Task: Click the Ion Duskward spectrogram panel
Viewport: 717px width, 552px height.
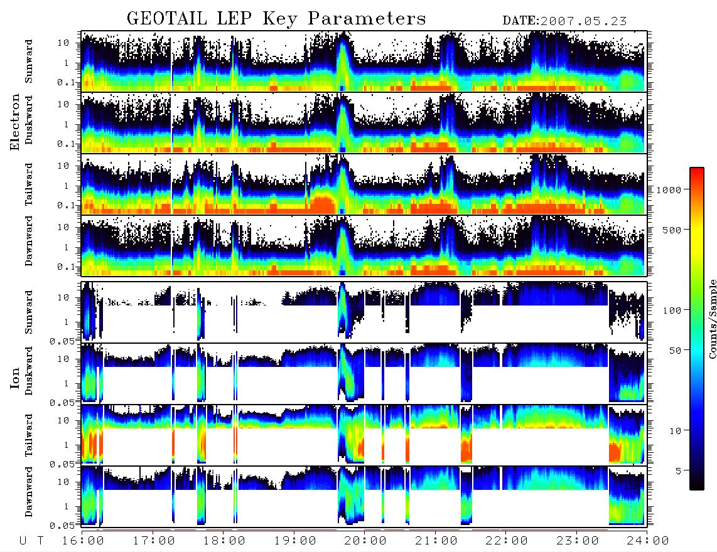Action: [364, 373]
